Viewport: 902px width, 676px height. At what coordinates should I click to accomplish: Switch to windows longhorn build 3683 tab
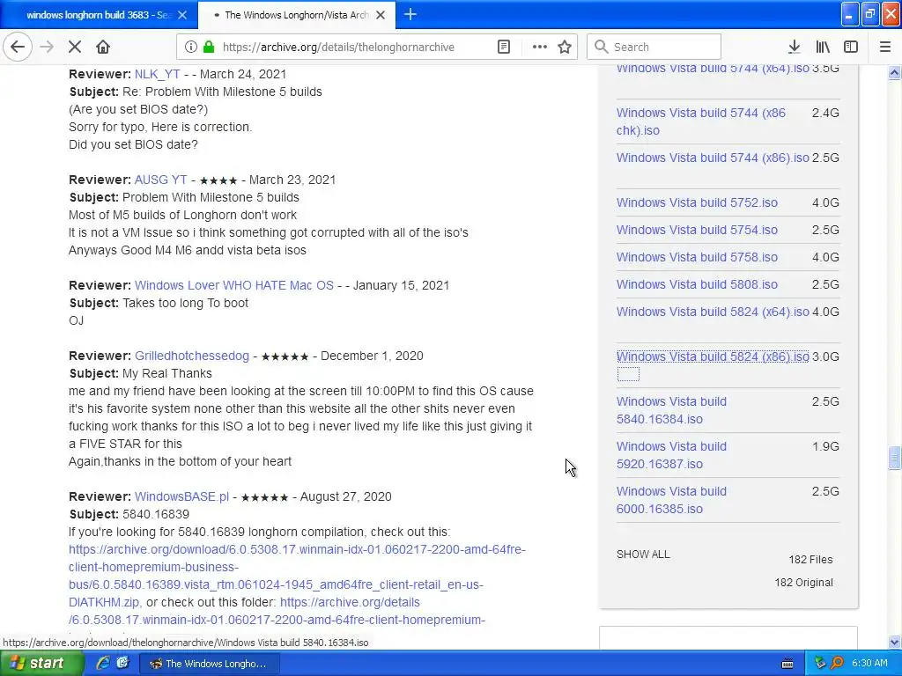(x=99, y=15)
